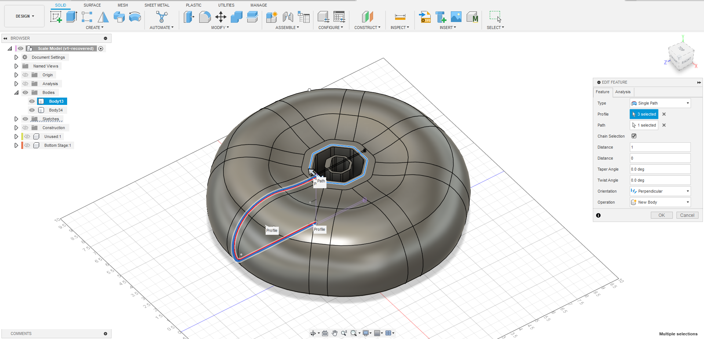
Task: Click the Insert Canvas image icon
Action: [456, 17]
